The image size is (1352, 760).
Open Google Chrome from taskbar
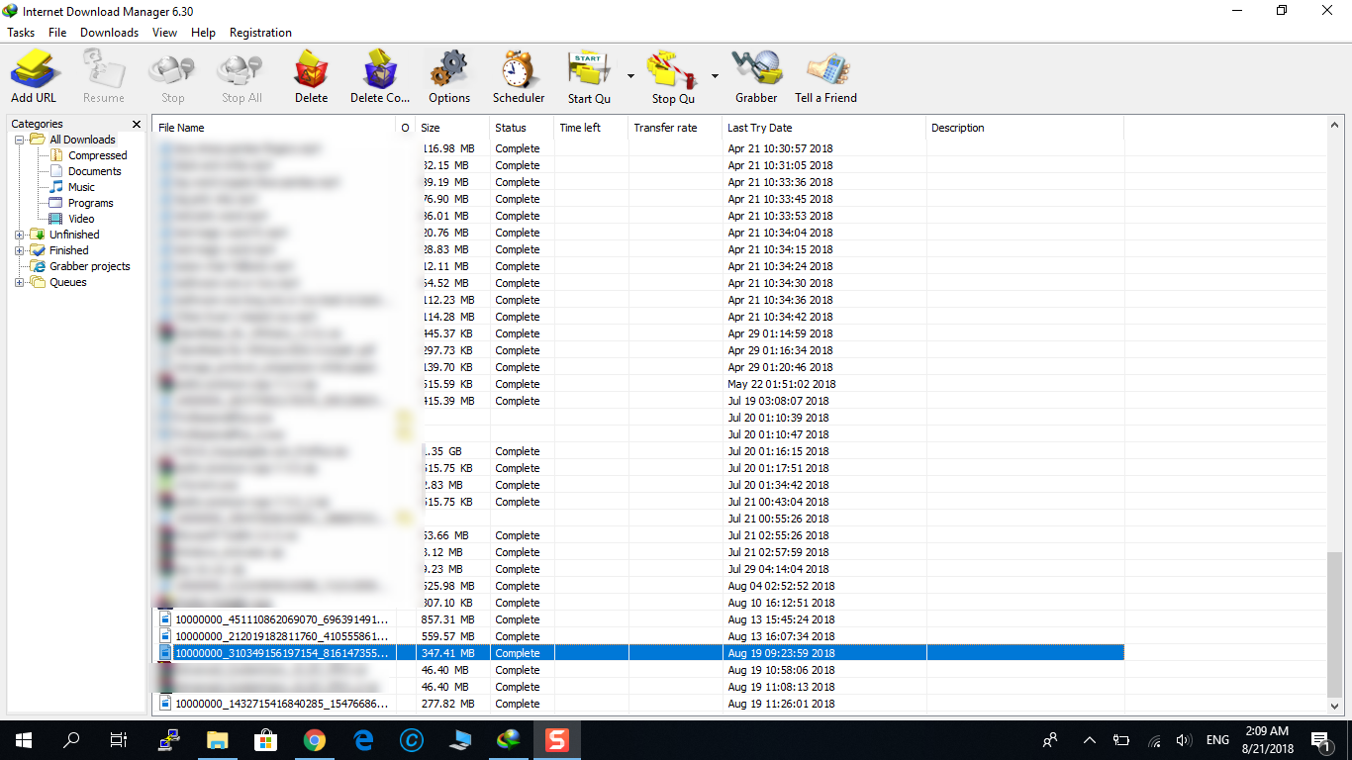314,740
